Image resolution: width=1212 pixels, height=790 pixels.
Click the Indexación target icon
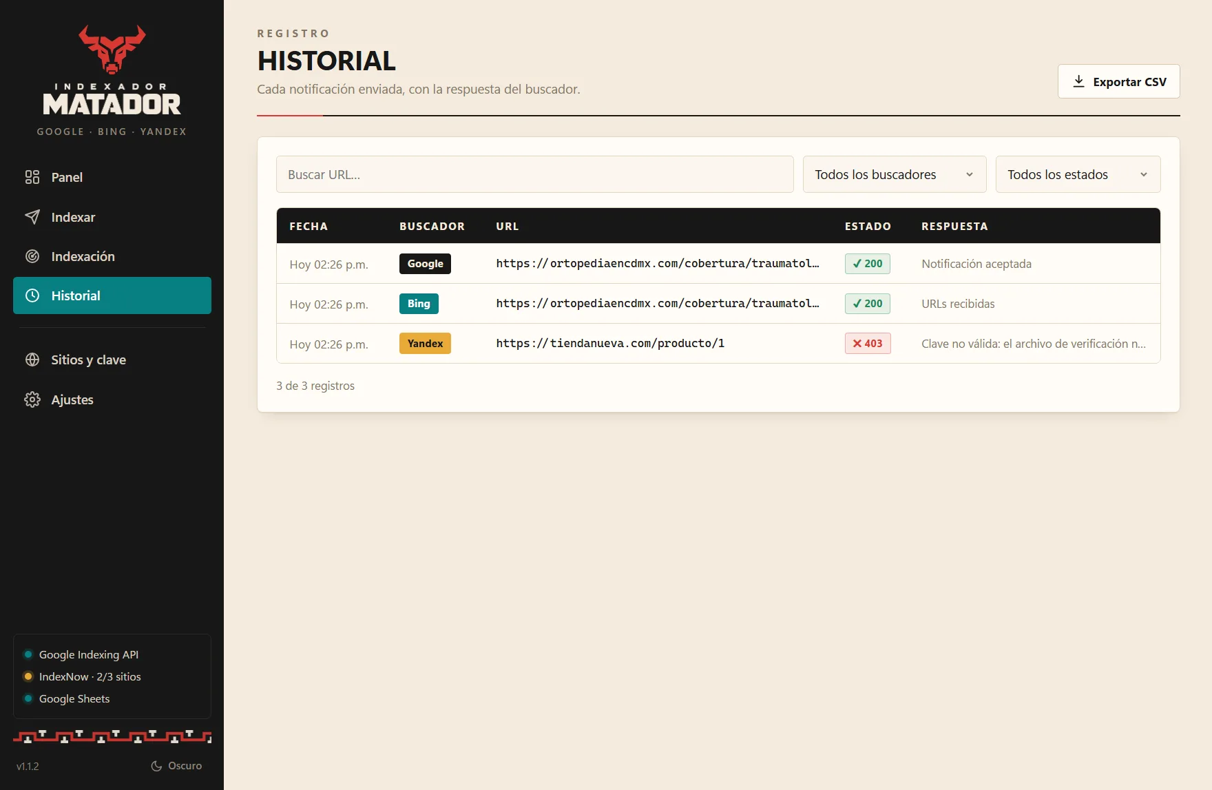point(32,256)
